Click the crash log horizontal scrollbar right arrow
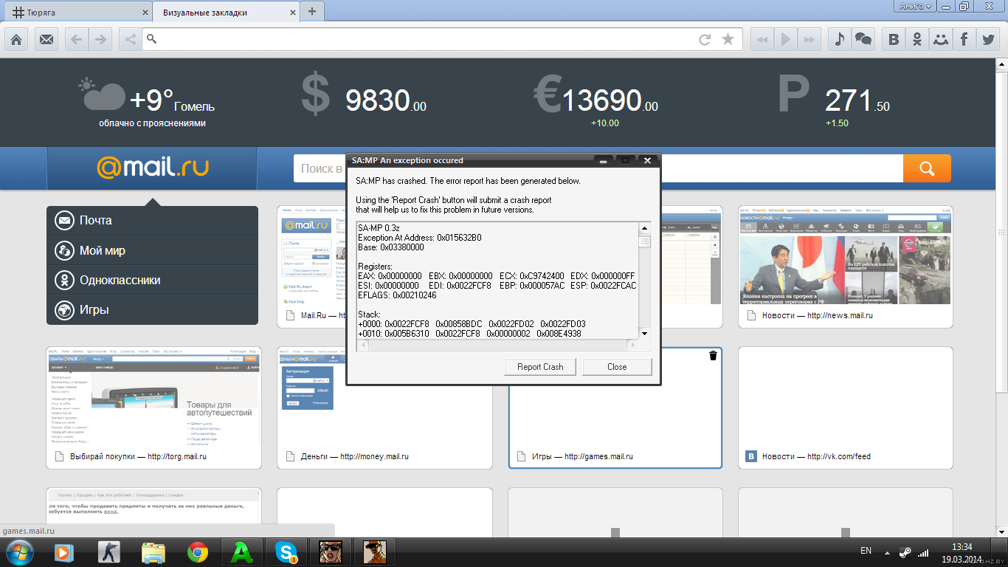 (x=632, y=345)
